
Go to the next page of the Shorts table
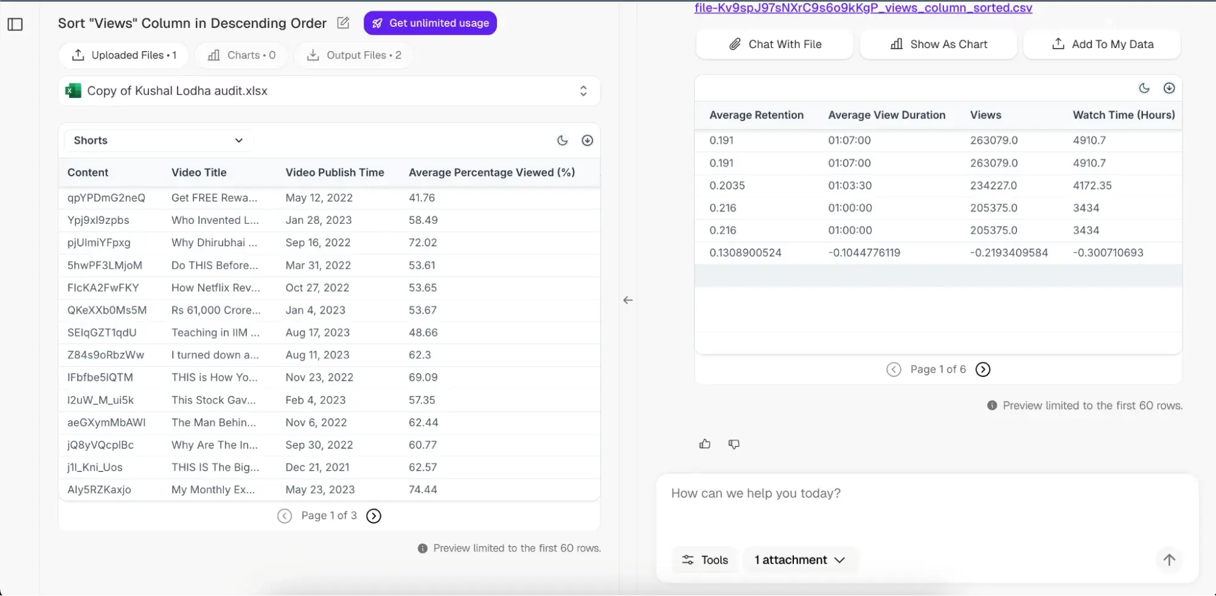[373, 515]
